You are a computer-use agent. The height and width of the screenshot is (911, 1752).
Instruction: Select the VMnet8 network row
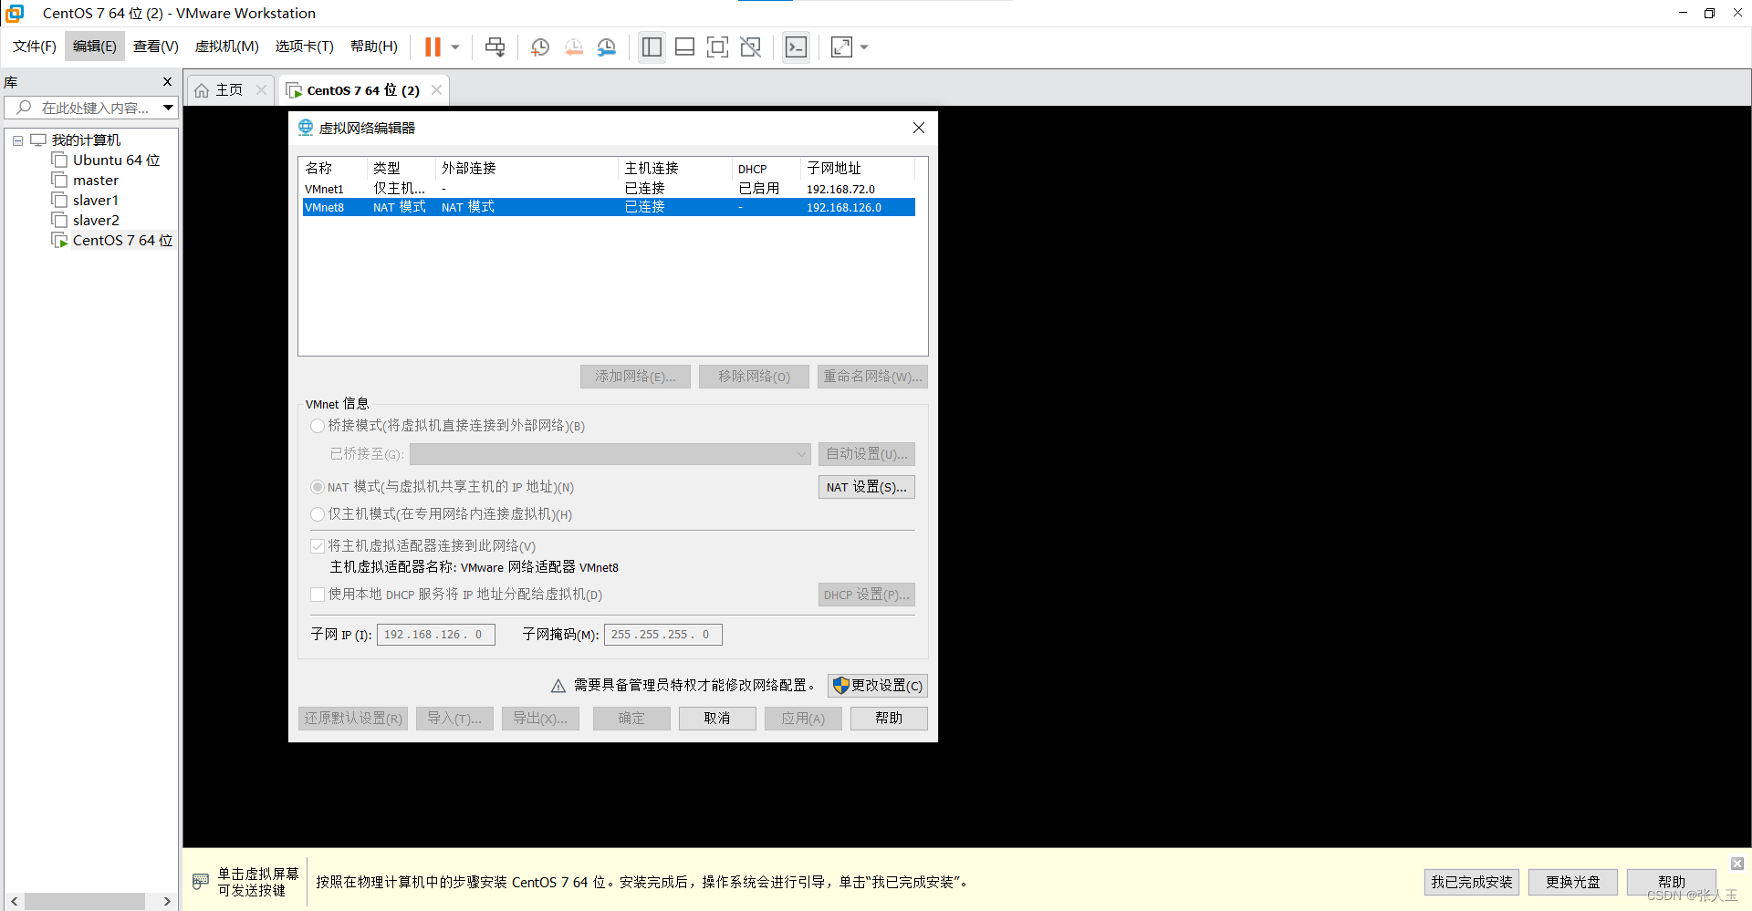click(609, 207)
